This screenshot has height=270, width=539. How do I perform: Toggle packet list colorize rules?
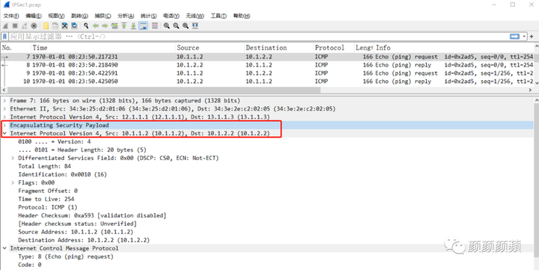(x=155, y=25)
